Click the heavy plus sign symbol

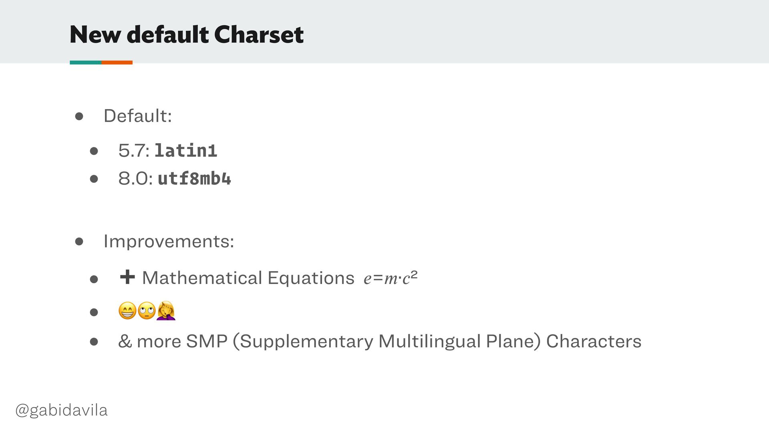(x=127, y=277)
